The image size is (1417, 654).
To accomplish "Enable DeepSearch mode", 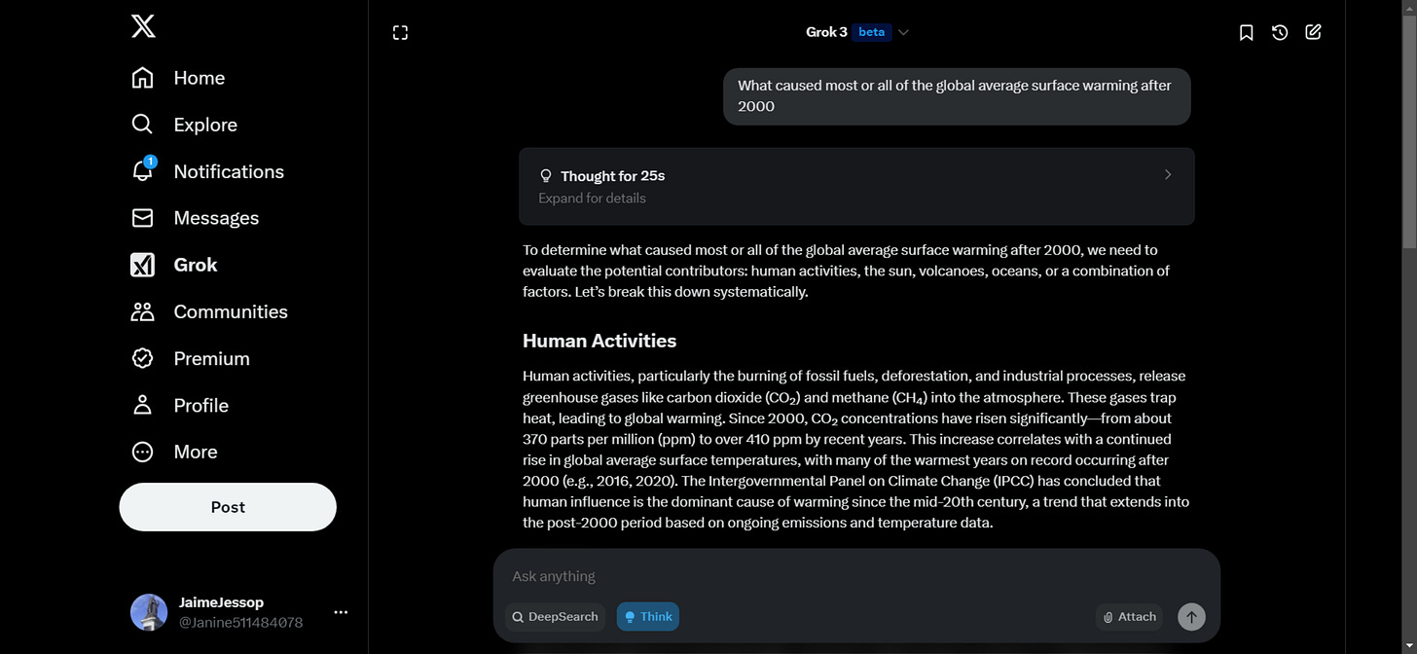I will [555, 617].
